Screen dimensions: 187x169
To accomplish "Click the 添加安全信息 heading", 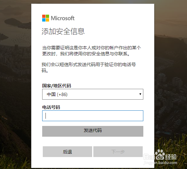I will (63, 31).
